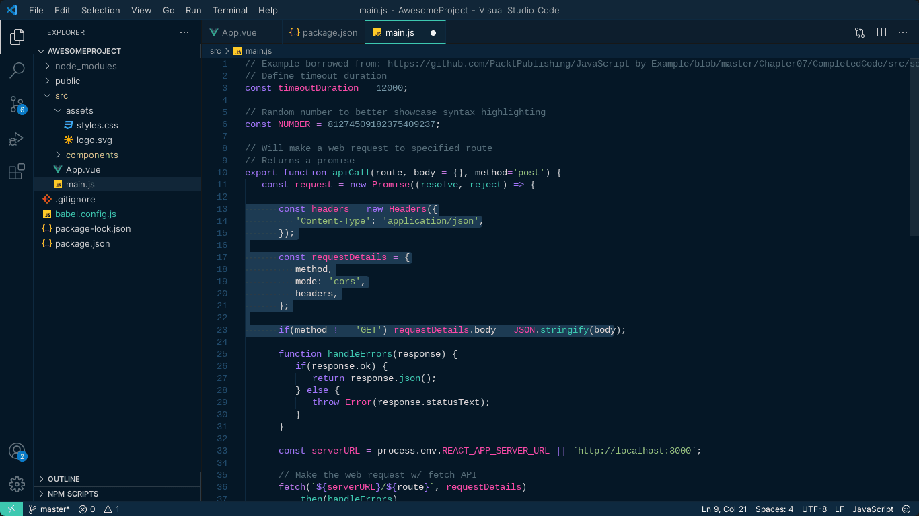Open the Run and Debug view
The height and width of the screenshot is (516, 919).
[17, 138]
